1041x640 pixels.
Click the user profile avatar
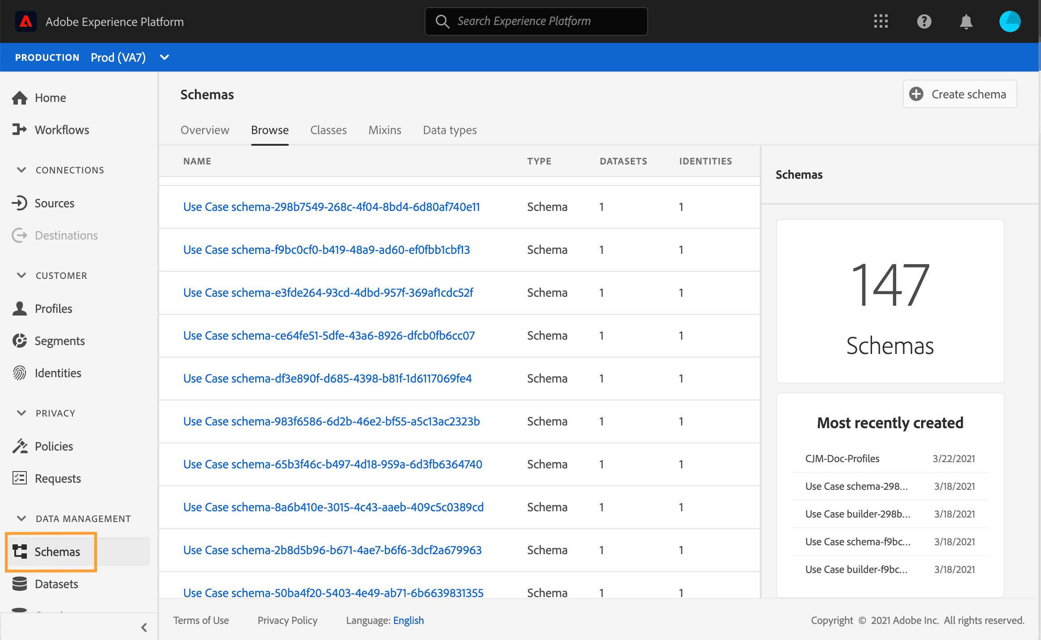[1009, 21]
